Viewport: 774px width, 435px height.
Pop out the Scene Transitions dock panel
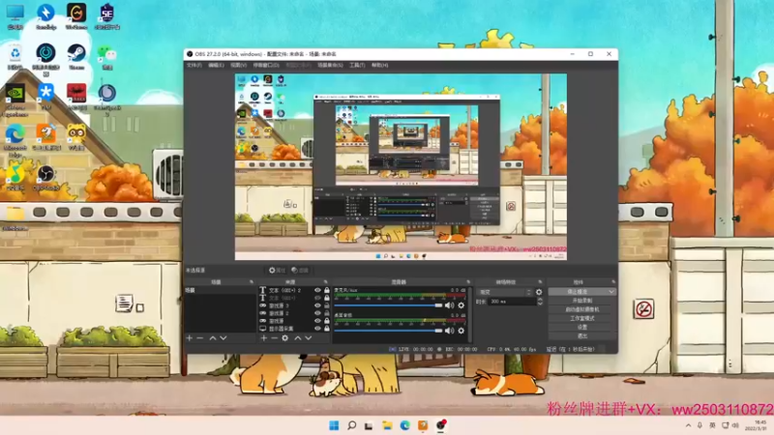coord(540,282)
